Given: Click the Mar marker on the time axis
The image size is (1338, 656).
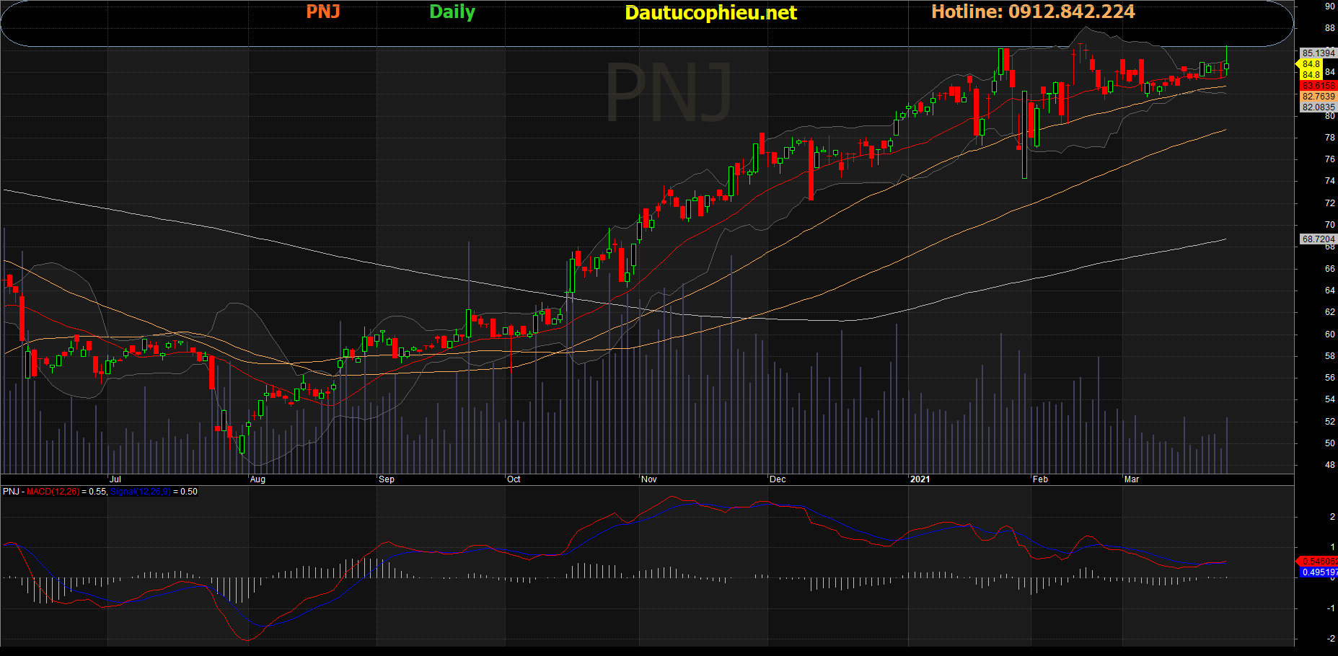Looking at the screenshot, I should coord(1131,479).
